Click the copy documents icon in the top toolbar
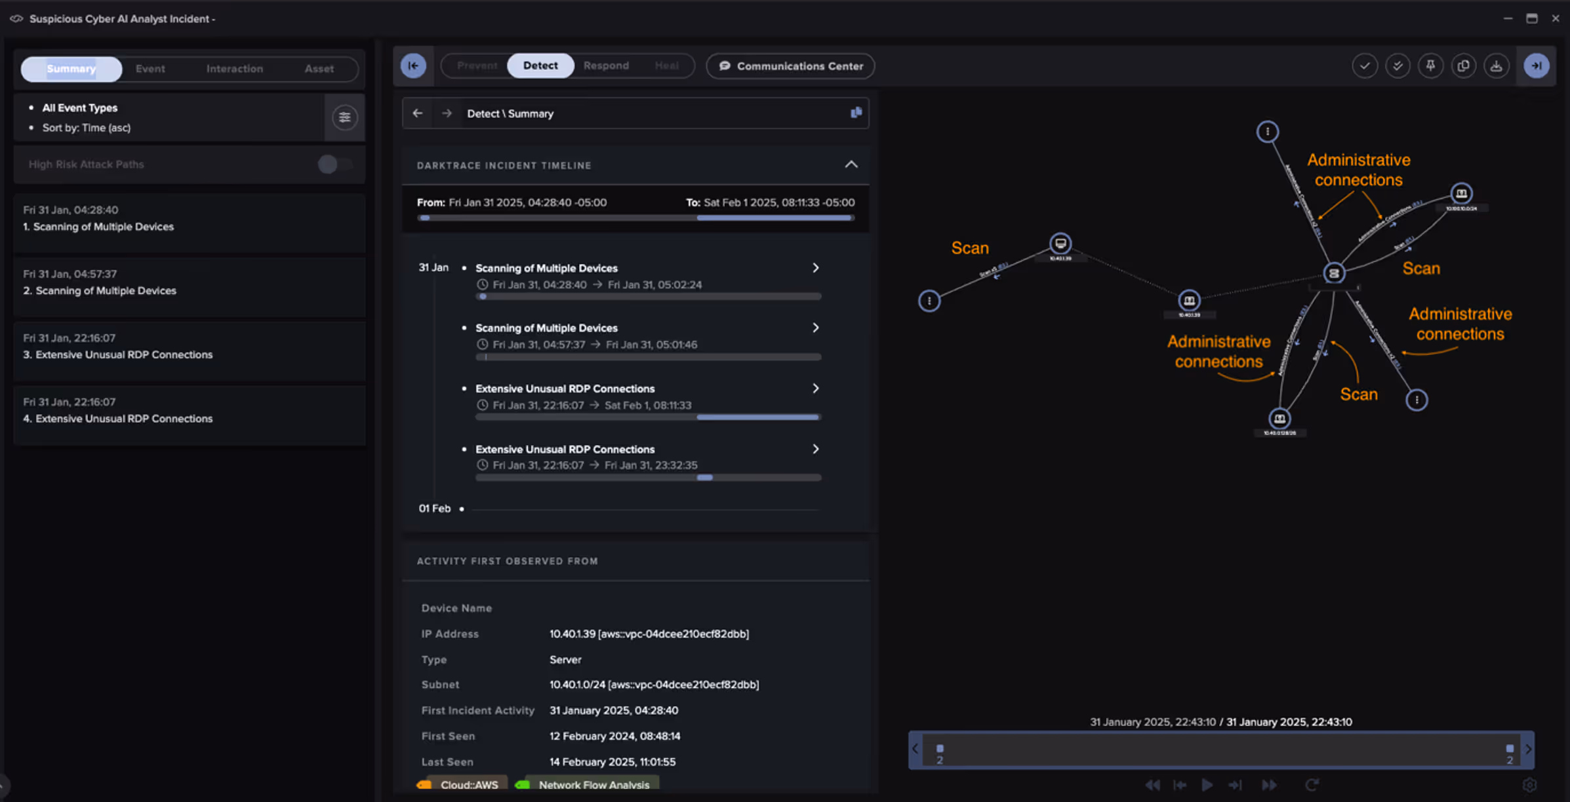Viewport: 1570px width, 802px height. tap(1463, 66)
